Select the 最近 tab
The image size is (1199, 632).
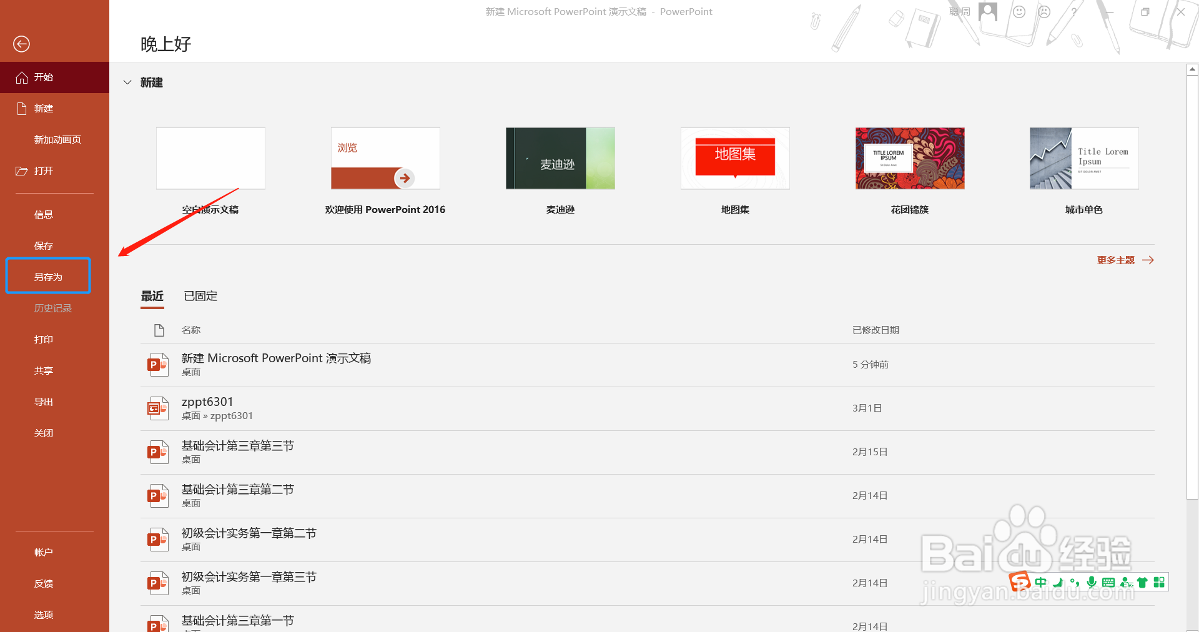click(152, 296)
